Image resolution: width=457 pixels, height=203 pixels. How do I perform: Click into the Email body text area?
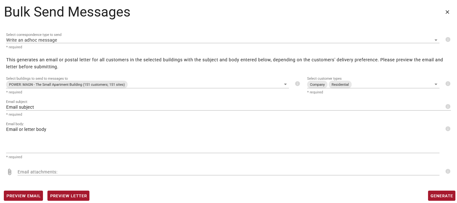pos(223,140)
